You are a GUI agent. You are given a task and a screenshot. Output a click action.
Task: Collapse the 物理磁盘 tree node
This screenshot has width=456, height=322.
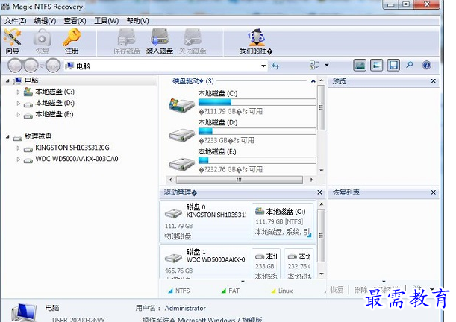pyautogui.click(x=7, y=136)
